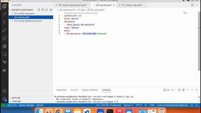The width and height of the screenshot is (201, 113).
Task: Maximize the terminal panel size
Action: pos(192,90)
